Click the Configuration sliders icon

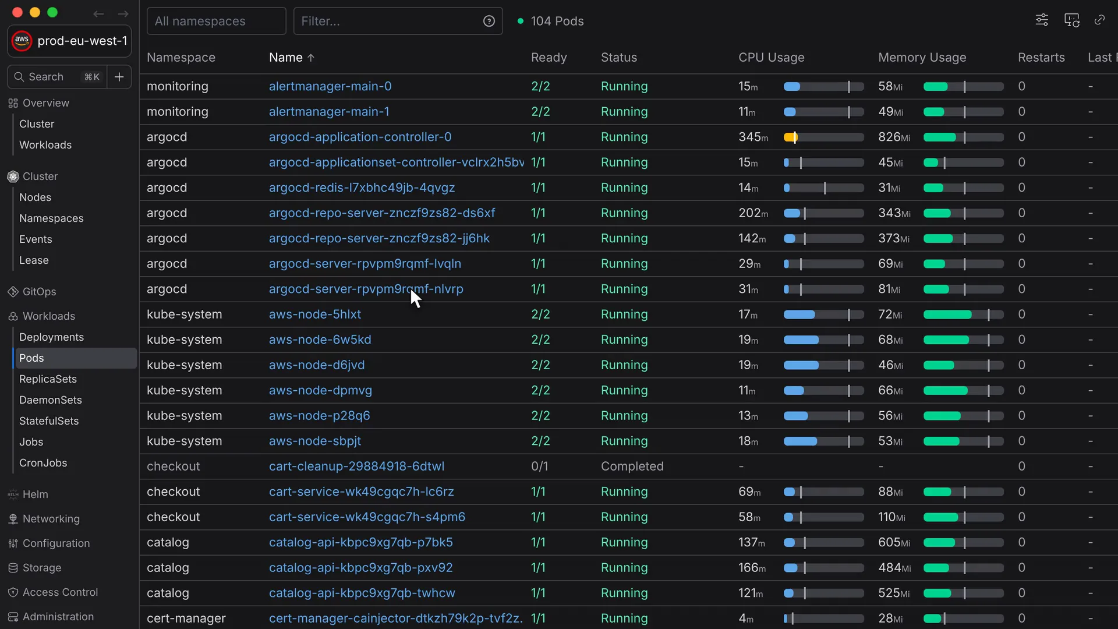[x=13, y=543]
